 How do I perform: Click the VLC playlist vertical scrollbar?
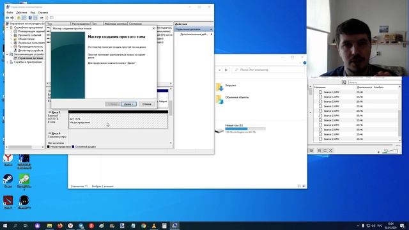click(x=400, y=114)
